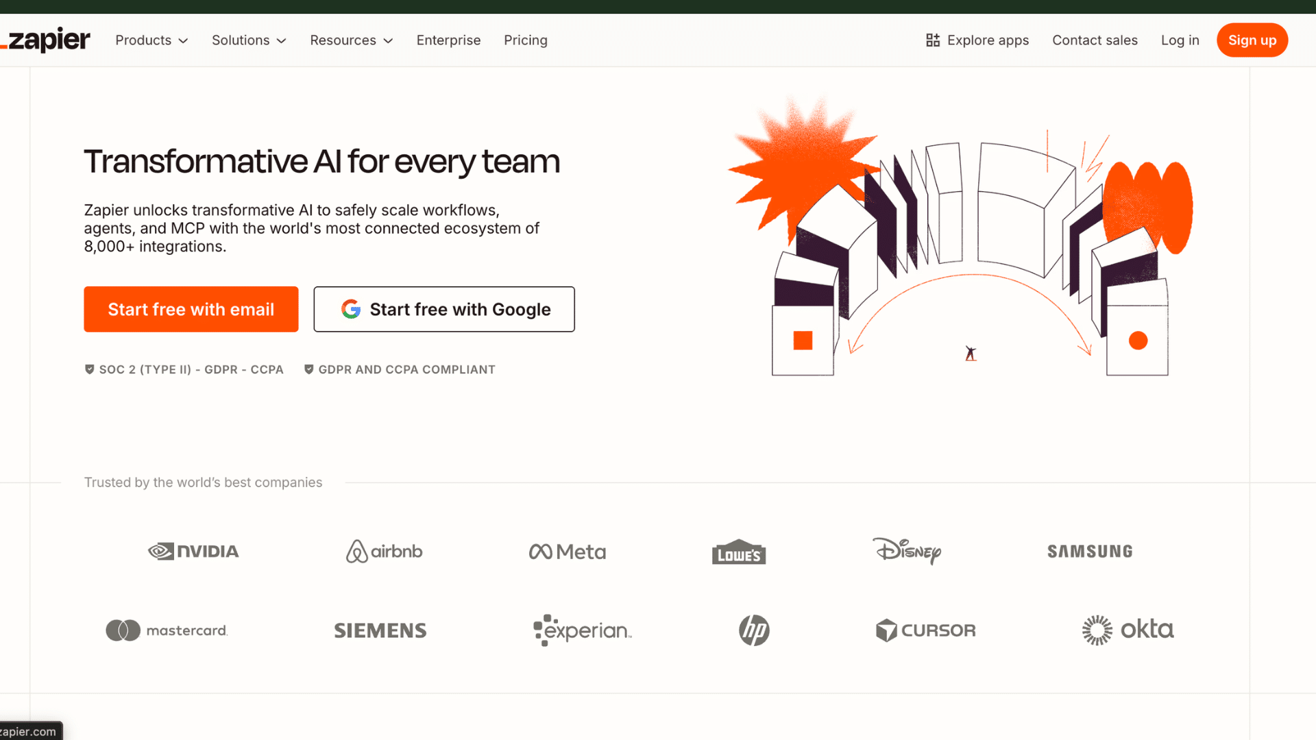This screenshot has height=740, width=1316.
Task: Click the Meta logo
Action: [x=567, y=552]
